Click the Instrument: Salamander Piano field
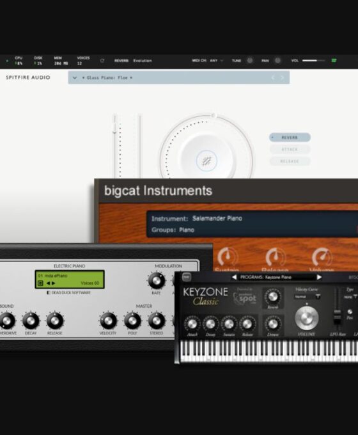 click(197, 218)
